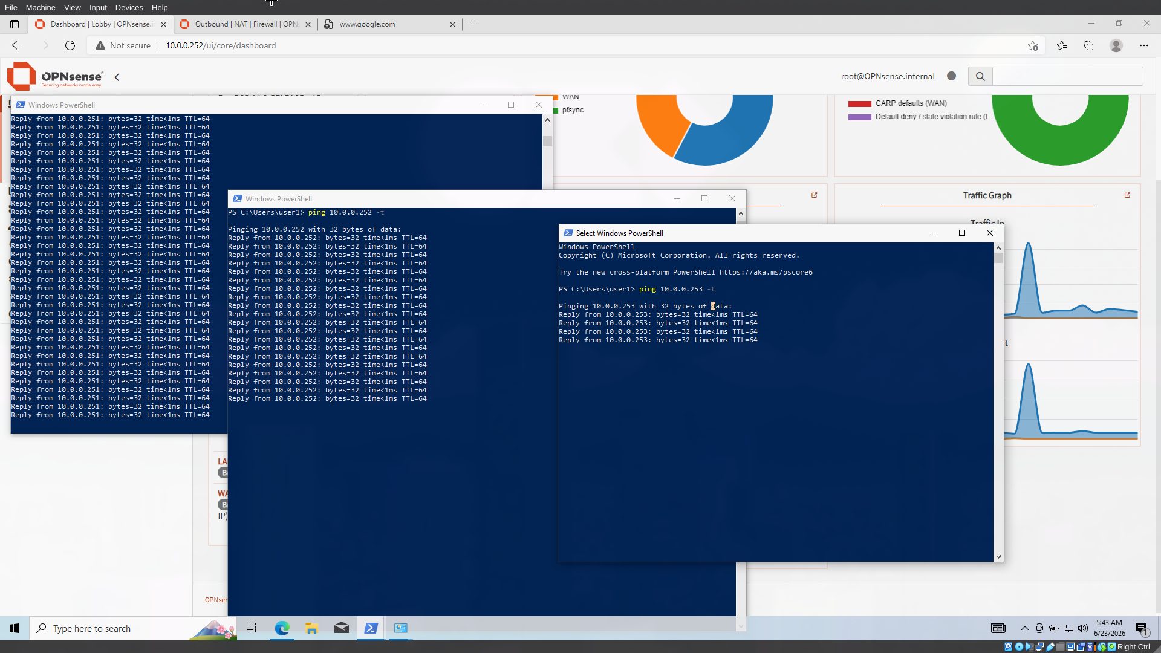Screen dimensions: 1161x653
Task: Close the www.google.com browser tab
Action: coord(452,24)
